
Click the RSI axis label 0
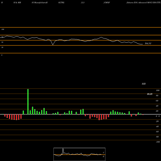tap(2, 55)
